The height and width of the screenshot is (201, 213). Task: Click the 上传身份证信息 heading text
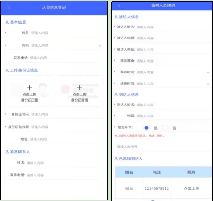pyautogui.click(x=24, y=70)
